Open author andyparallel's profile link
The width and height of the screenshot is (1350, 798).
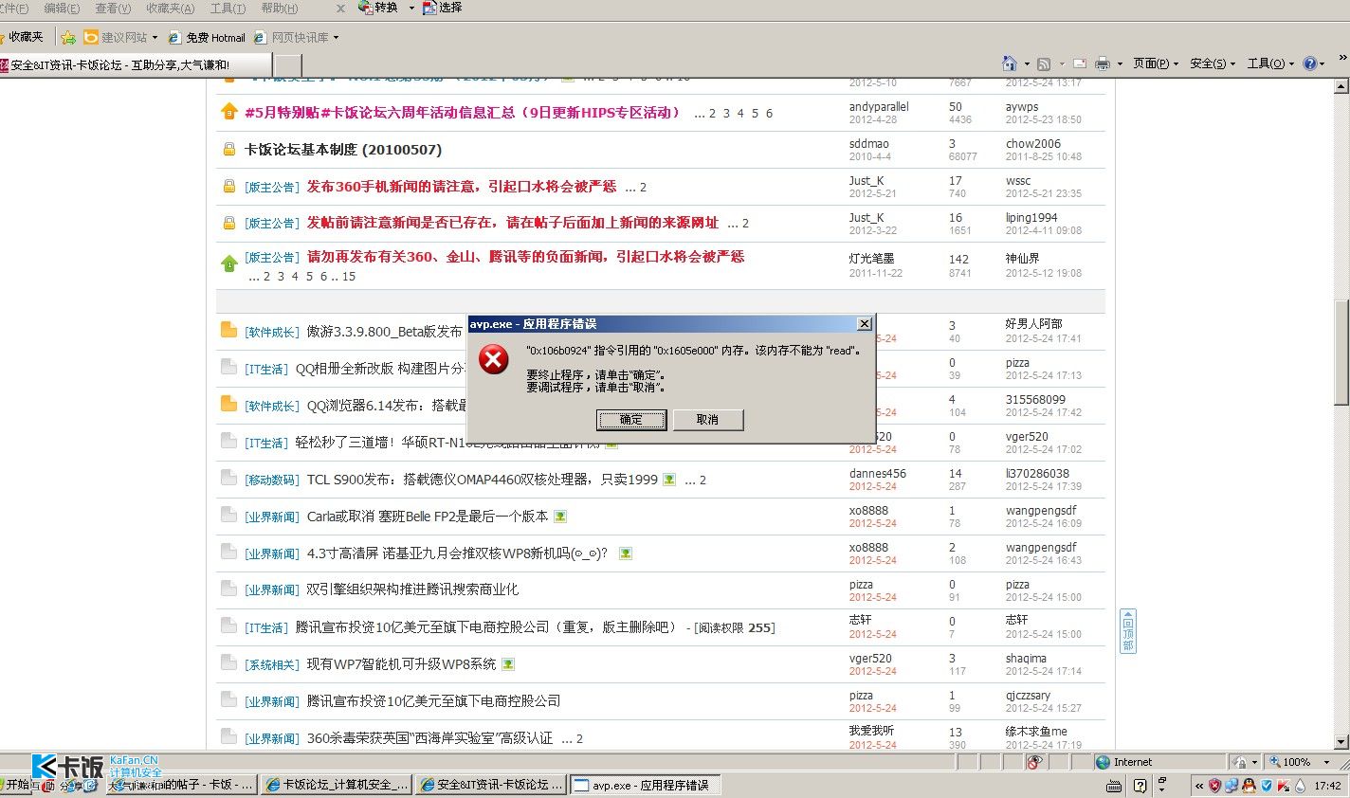pos(879,107)
